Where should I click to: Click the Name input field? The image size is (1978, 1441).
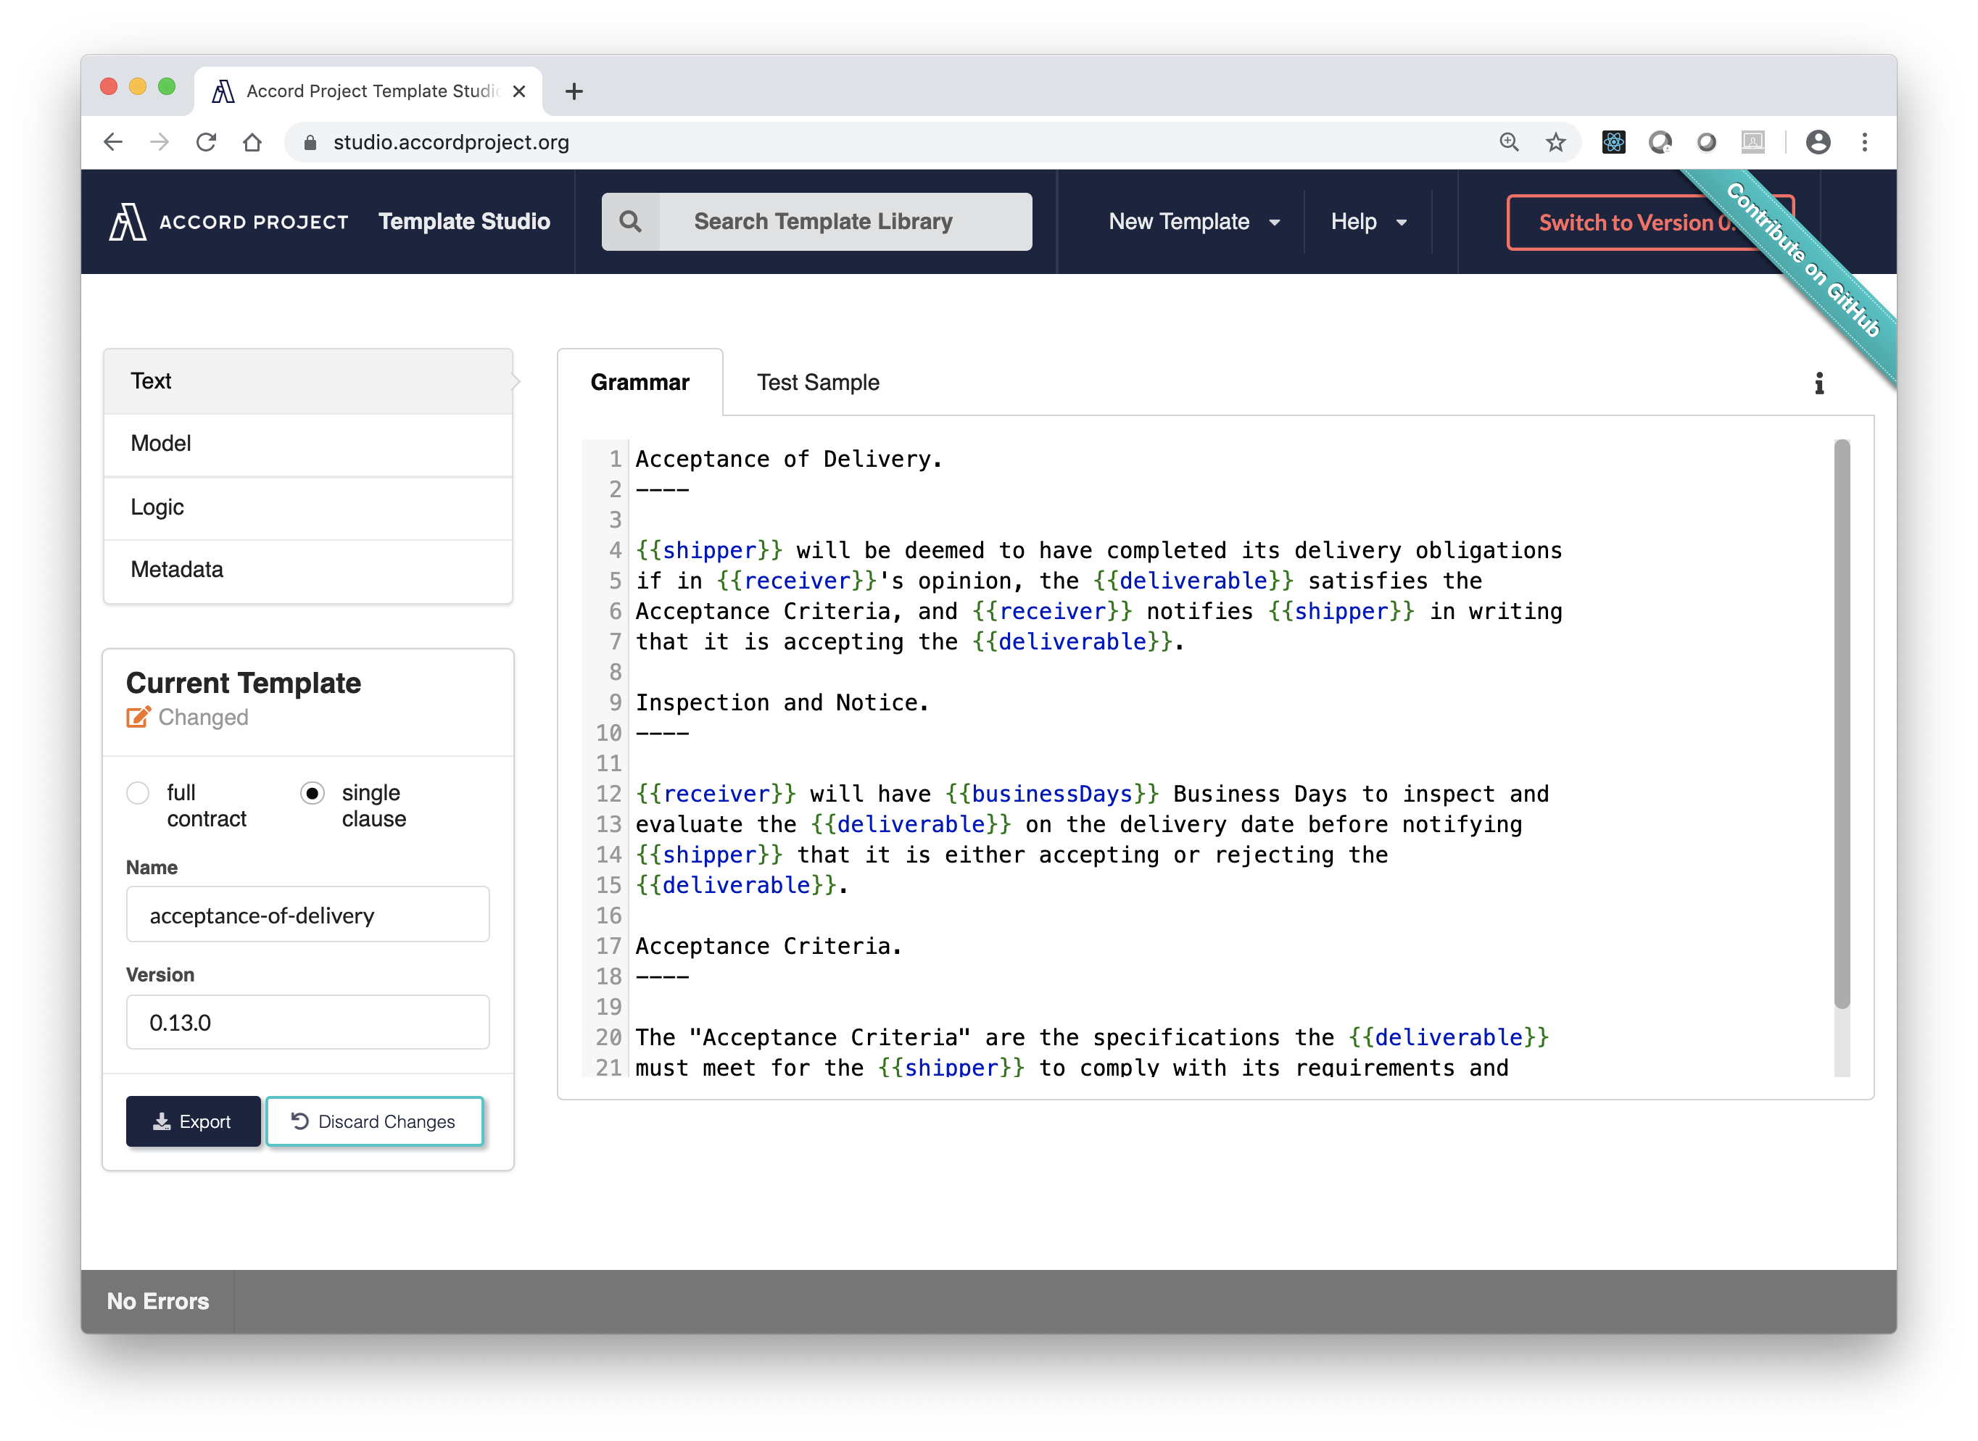coord(307,915)
